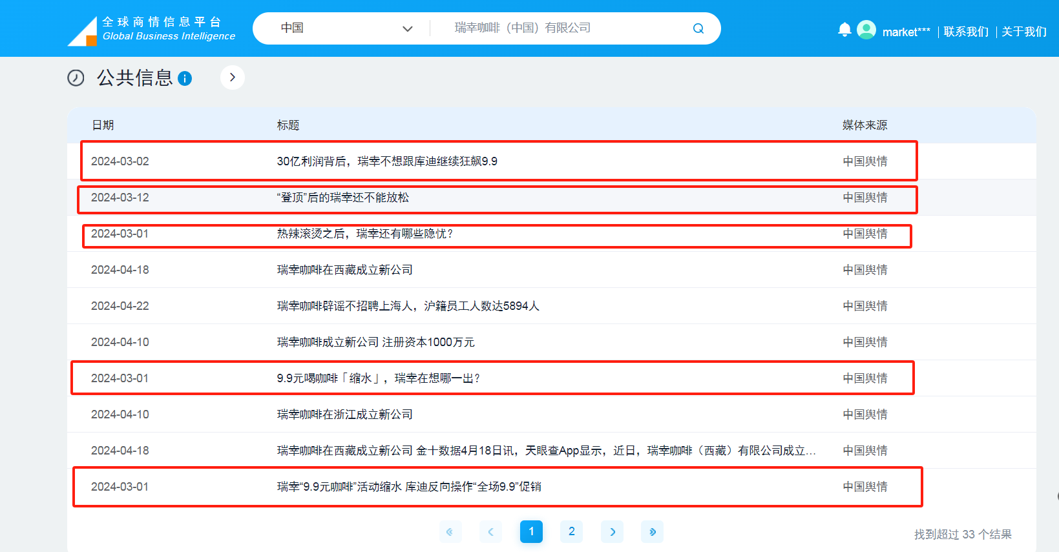
Task: Go to page 2 of results
Action: point(572,532)
